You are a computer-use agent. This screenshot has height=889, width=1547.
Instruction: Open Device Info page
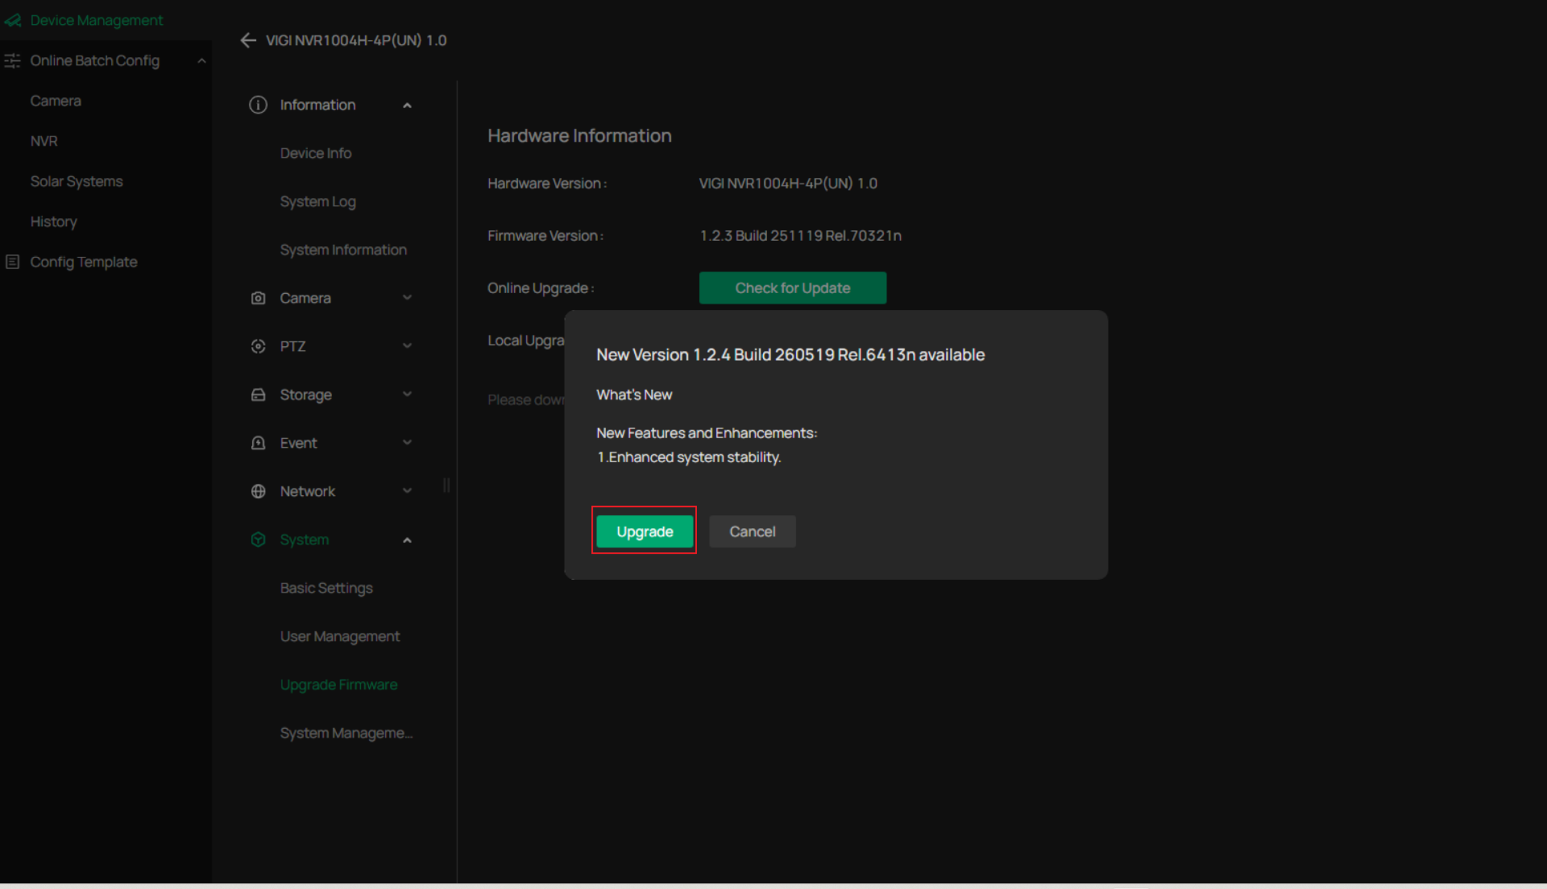316,153
